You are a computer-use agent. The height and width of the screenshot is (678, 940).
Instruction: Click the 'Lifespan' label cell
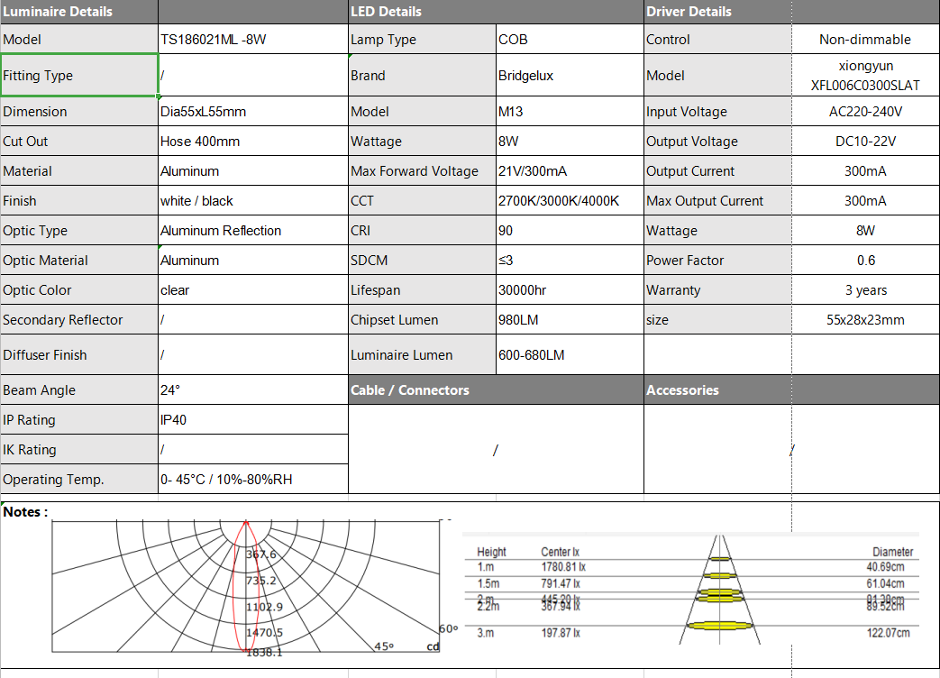tap(422, 290)
